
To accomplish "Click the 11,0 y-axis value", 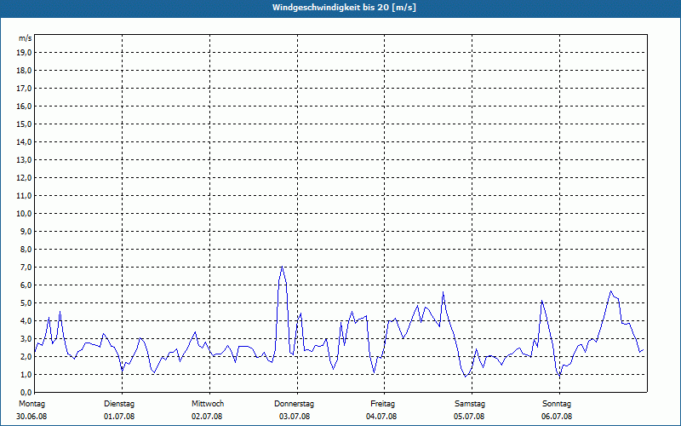I will [24, 196].
